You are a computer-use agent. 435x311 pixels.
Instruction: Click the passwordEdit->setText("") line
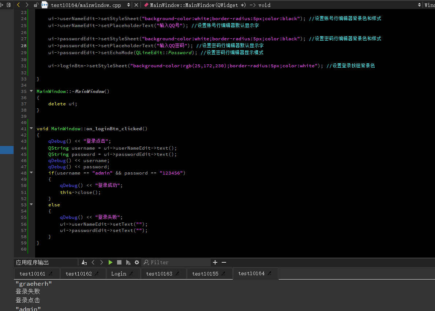[104, 230]
